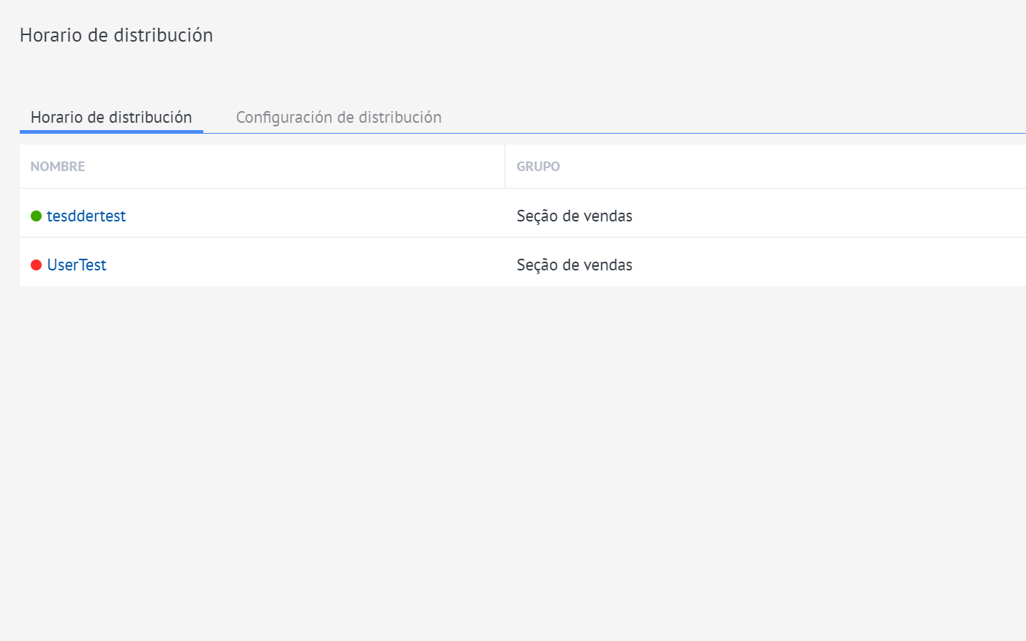Open the user marked with red status
1026x641 pixels.
coord(77,265)
